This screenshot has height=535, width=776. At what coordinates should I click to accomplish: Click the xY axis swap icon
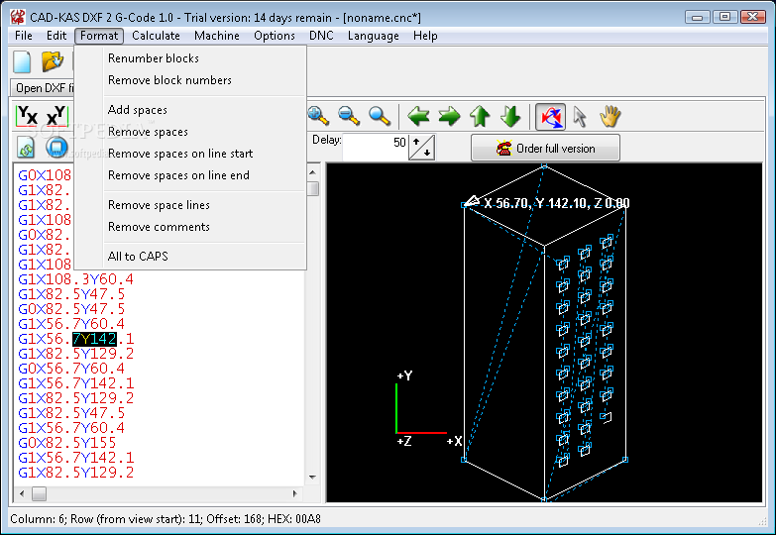tap(55, 116)
